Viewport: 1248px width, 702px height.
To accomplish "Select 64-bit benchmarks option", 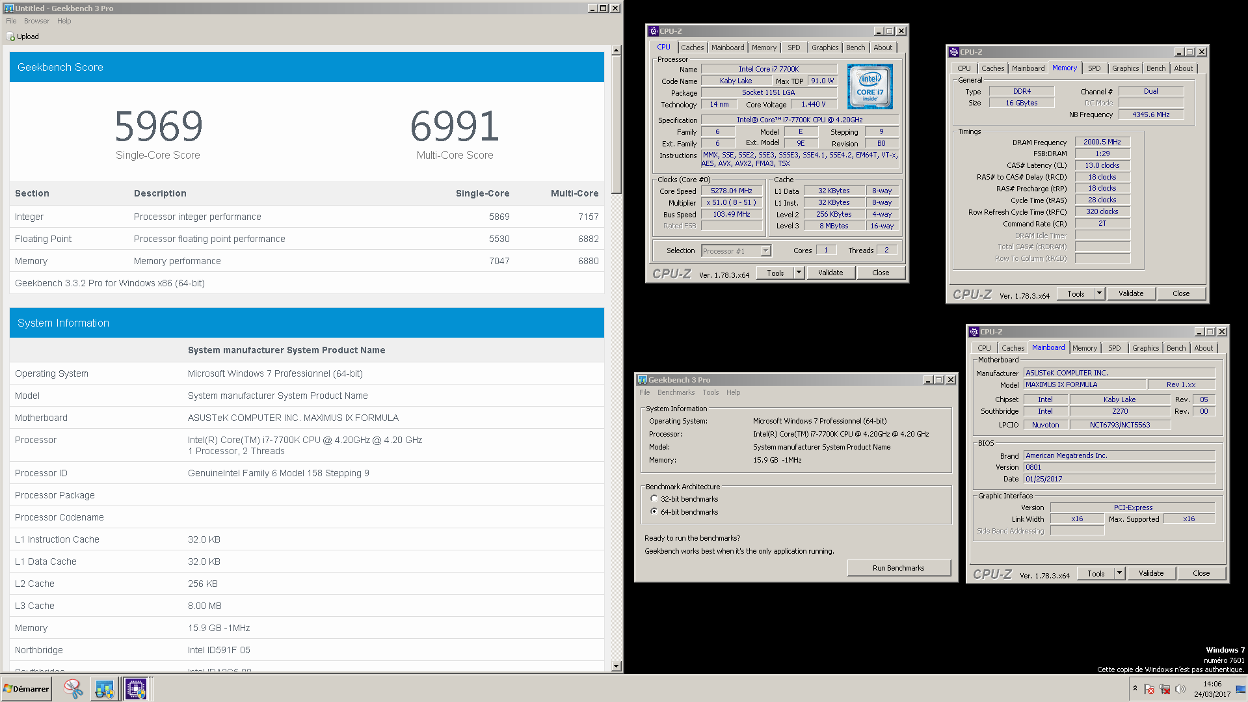I will pos(654,512).
